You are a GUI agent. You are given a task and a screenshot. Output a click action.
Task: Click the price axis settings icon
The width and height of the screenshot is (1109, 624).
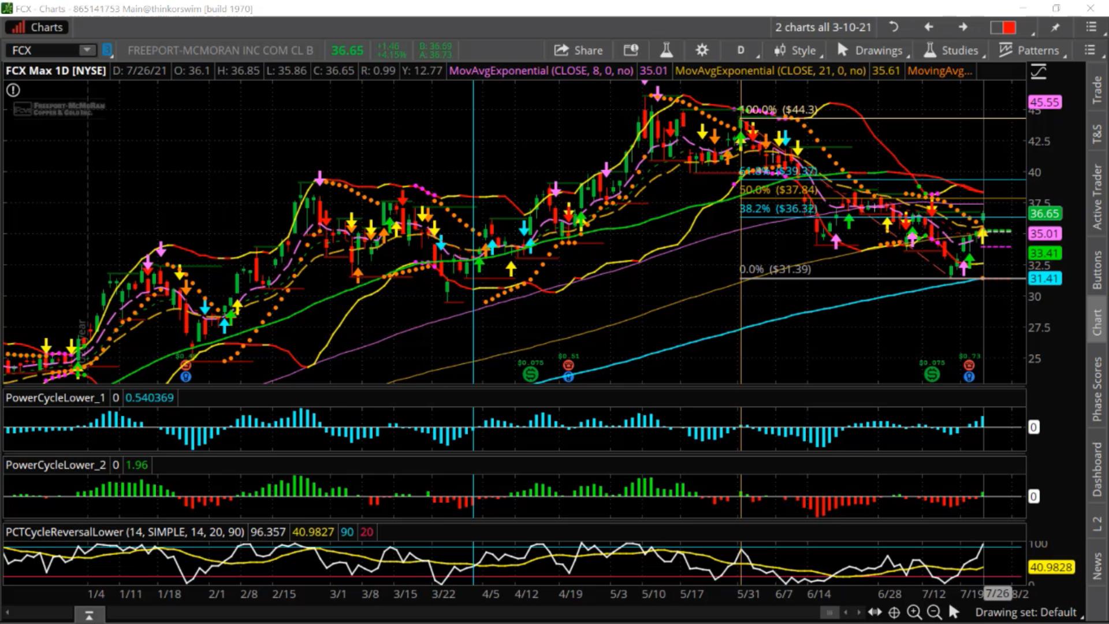pos(1038,72)
